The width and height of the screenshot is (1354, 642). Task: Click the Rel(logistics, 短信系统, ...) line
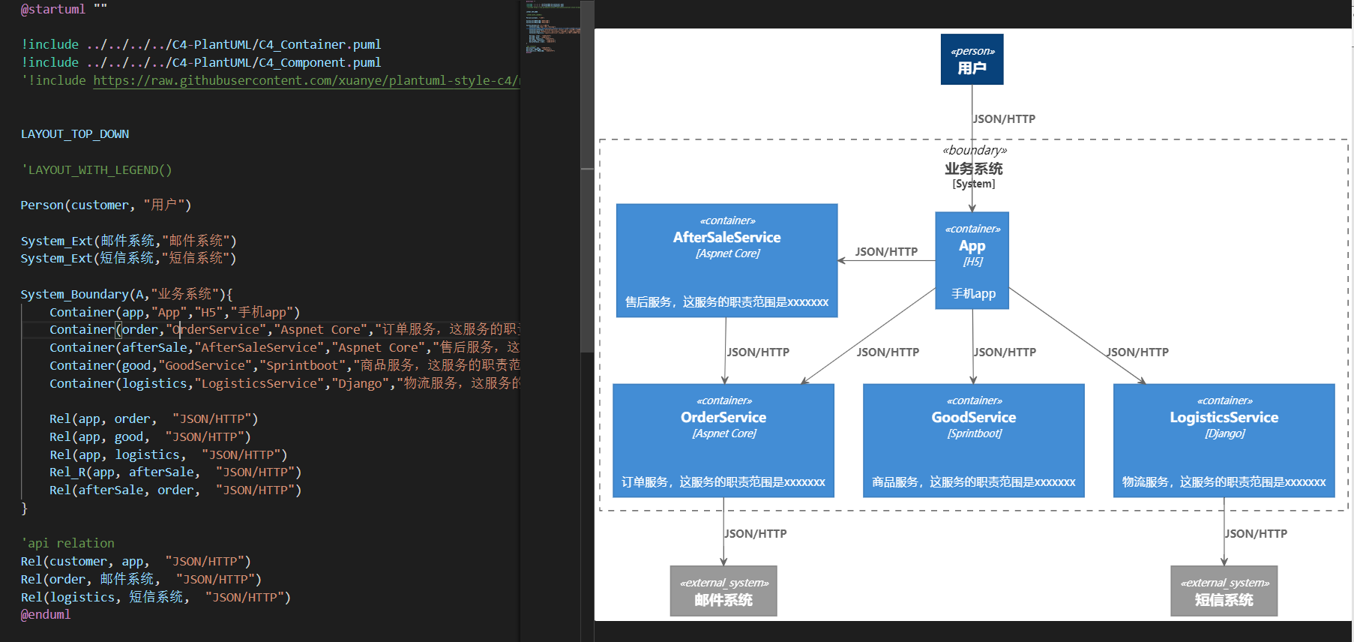pyautogui.click(x=155, y=597)
